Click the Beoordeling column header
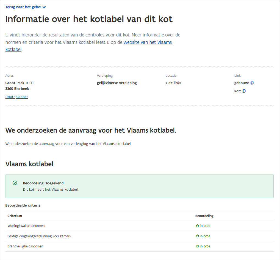The height and width of the screenshot is (260, 280). click(204, 216)
